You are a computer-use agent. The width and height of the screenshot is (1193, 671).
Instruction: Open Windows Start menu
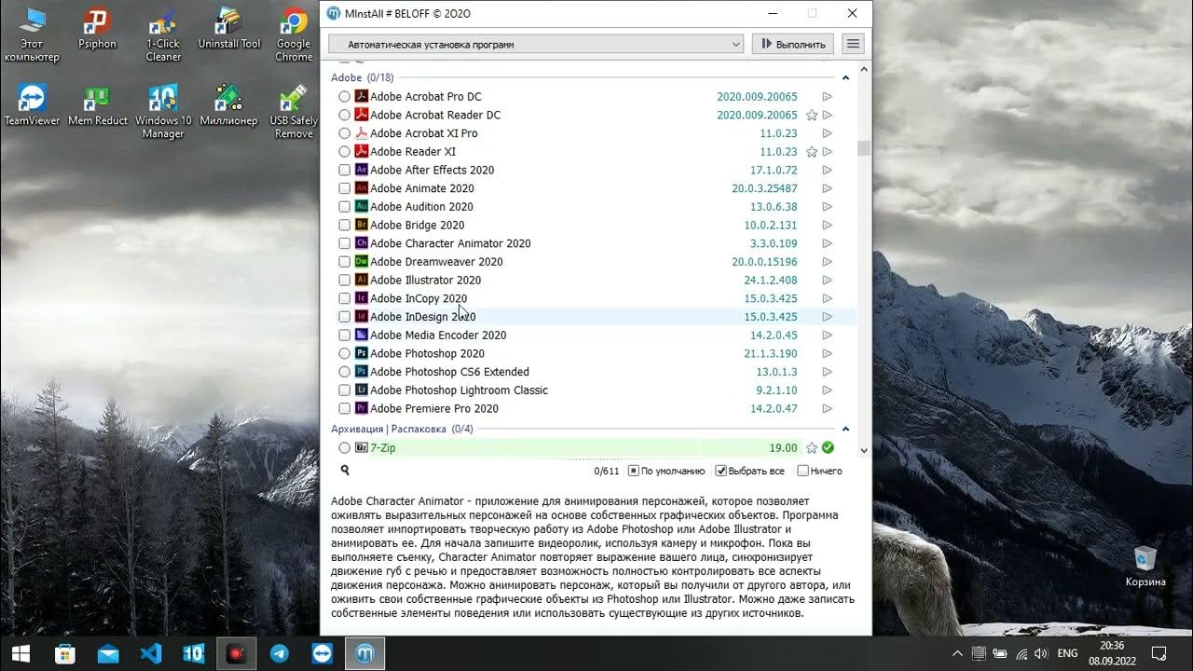tap(21, 653)
